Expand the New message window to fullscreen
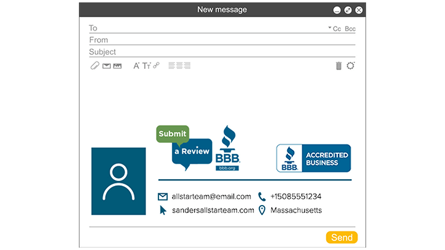 pyautogui.click(x=348, y=10)
